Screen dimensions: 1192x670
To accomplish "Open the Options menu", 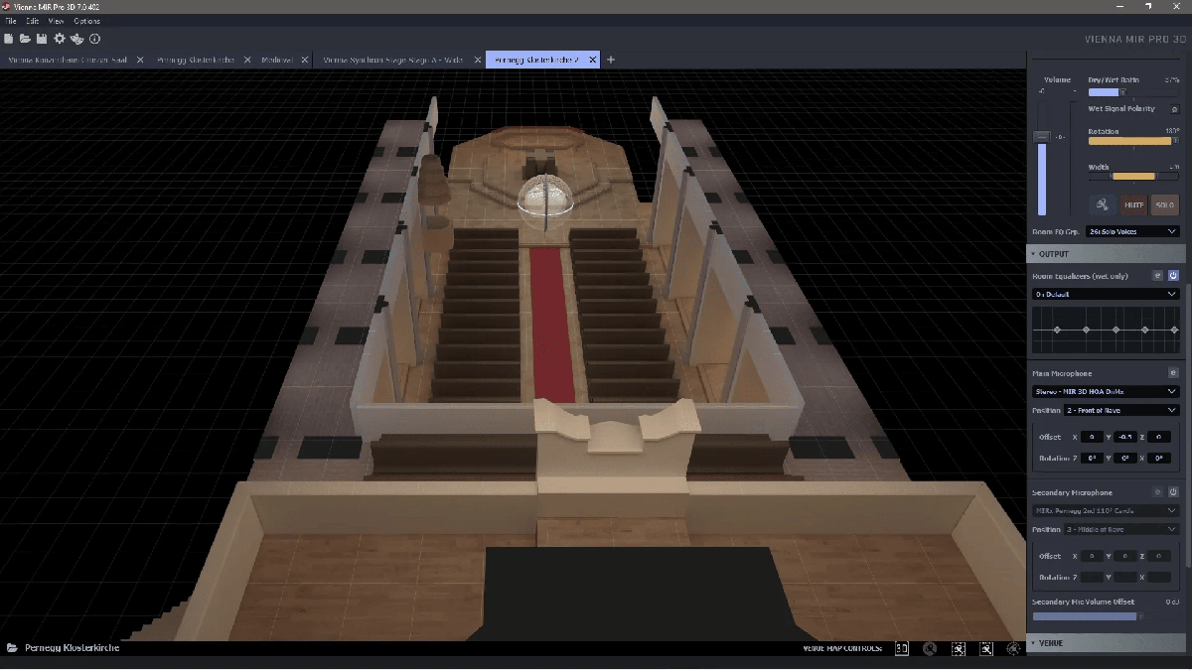I will click(87, 21).
